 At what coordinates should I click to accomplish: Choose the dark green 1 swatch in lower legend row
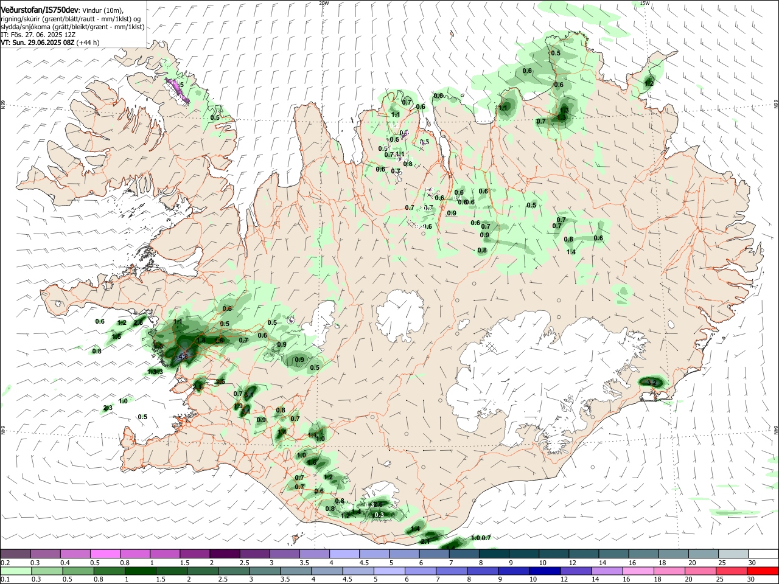[x=140, y=571]
